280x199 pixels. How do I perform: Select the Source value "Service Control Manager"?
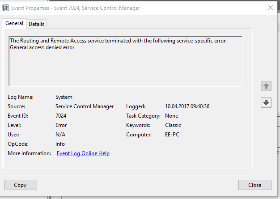point(85,106)
